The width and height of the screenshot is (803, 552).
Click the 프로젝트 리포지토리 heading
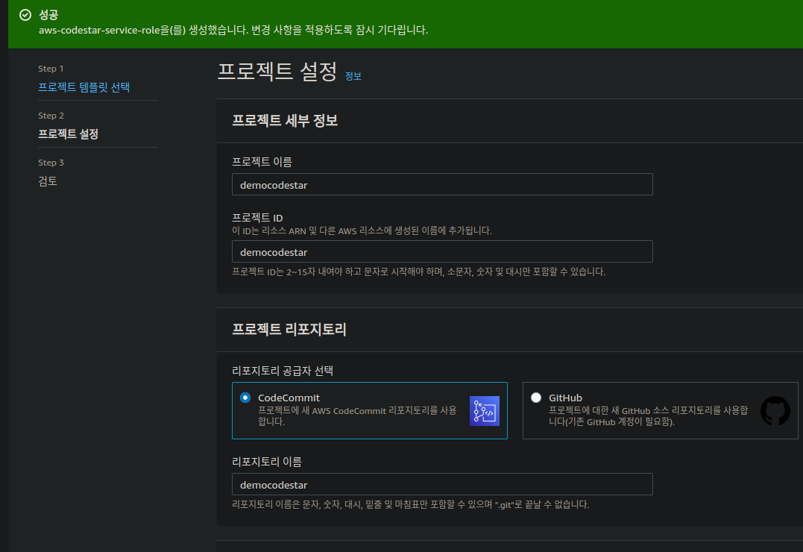click(289, 330)
